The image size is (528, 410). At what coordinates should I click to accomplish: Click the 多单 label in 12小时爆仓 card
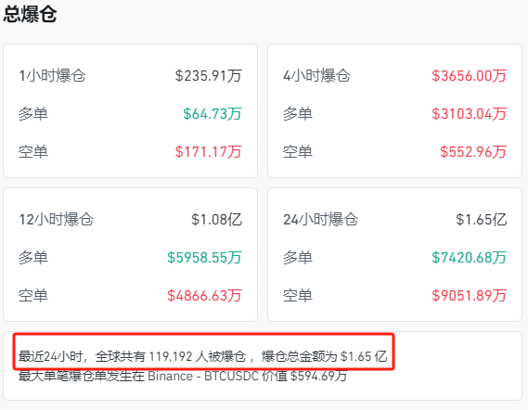33,258
